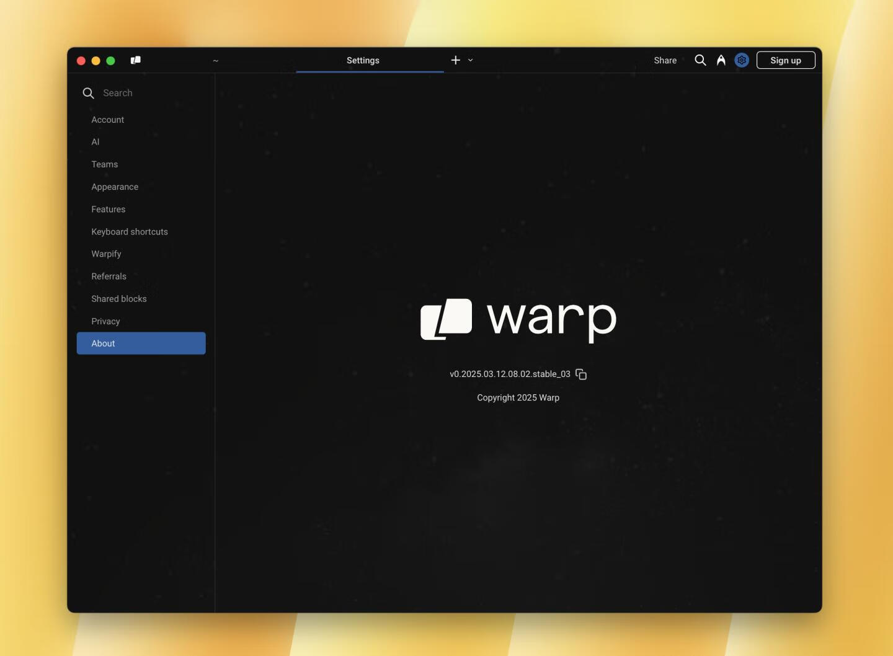Select the highlighted About item
Viewport: 893px width, 656px height.
coord(141,344)
